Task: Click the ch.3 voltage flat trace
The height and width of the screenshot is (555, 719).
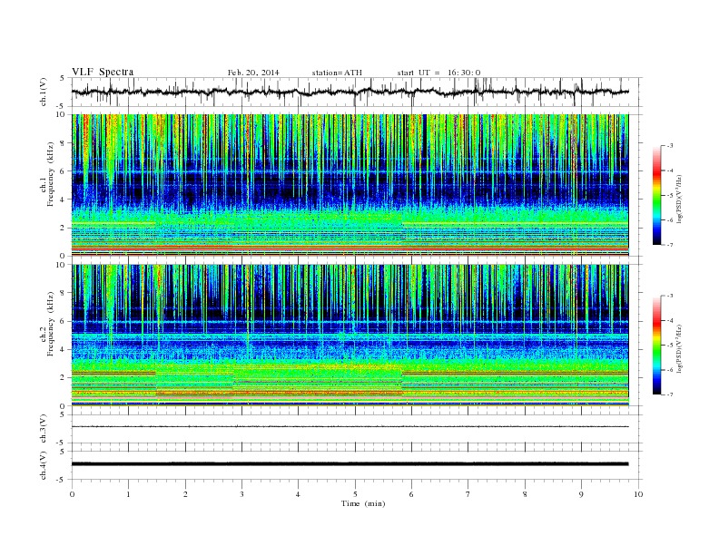Action: pyautogui.click(x=350, y=427)
